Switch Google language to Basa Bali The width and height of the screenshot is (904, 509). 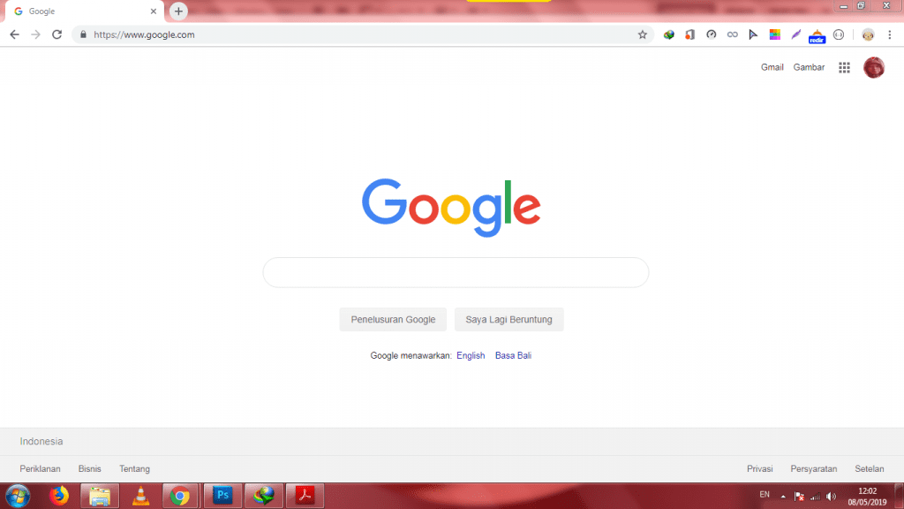click(x=513, y=355)
